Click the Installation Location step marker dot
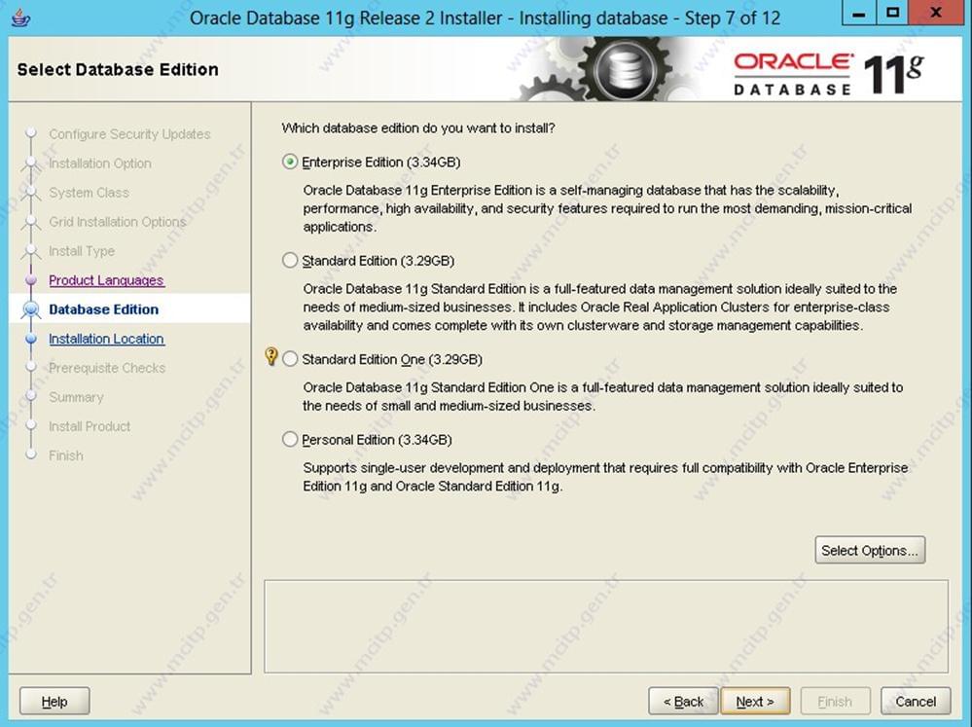 pos(31,339)
